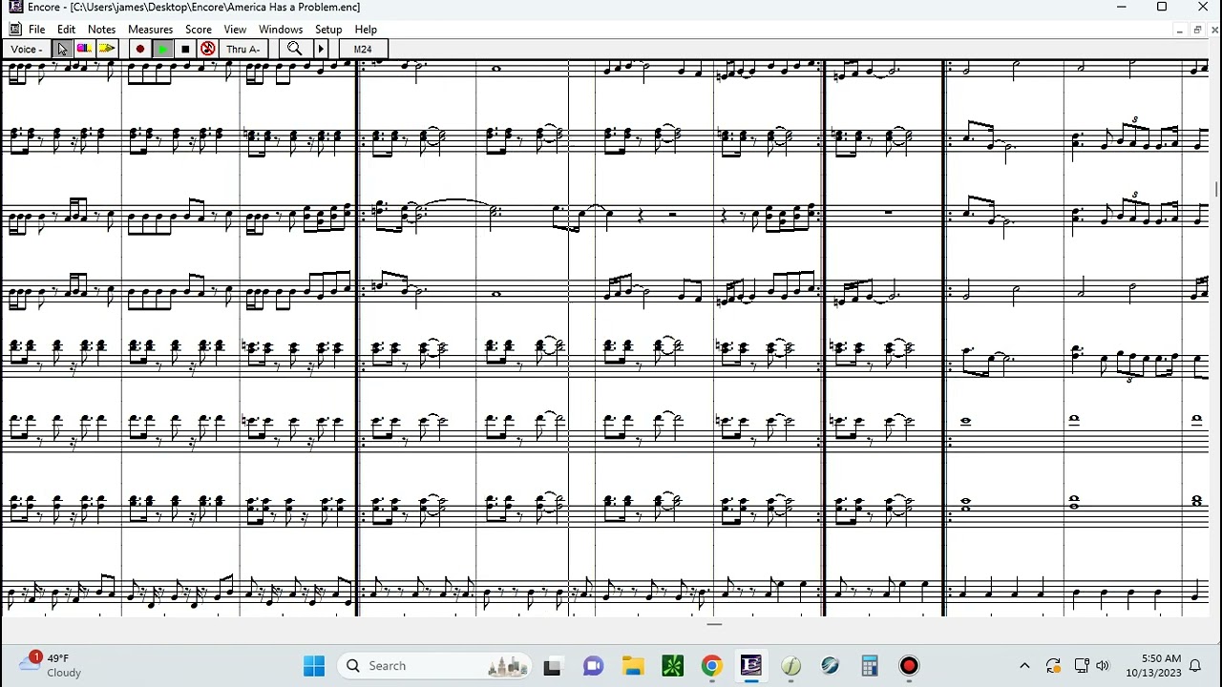Image resolution: width=1222 pixels, height=687 pixels.
Task: Open Google Chrome from taskbar
Action: (x=712, y=666)
